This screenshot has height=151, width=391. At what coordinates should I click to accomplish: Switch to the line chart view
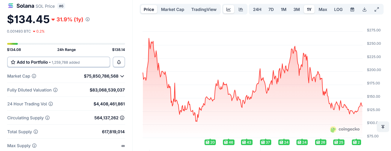229,9
